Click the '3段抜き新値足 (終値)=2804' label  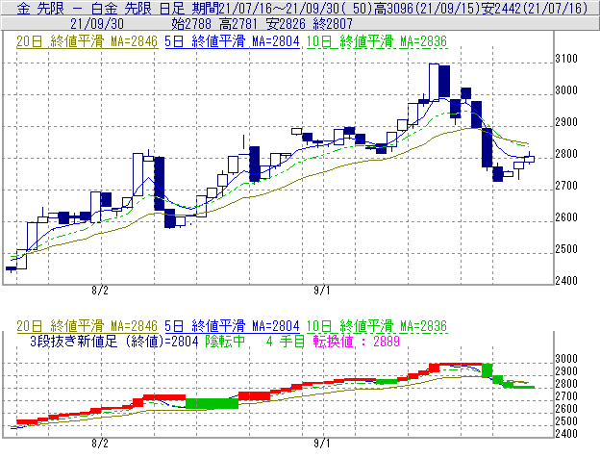click(x=114, y=341)
